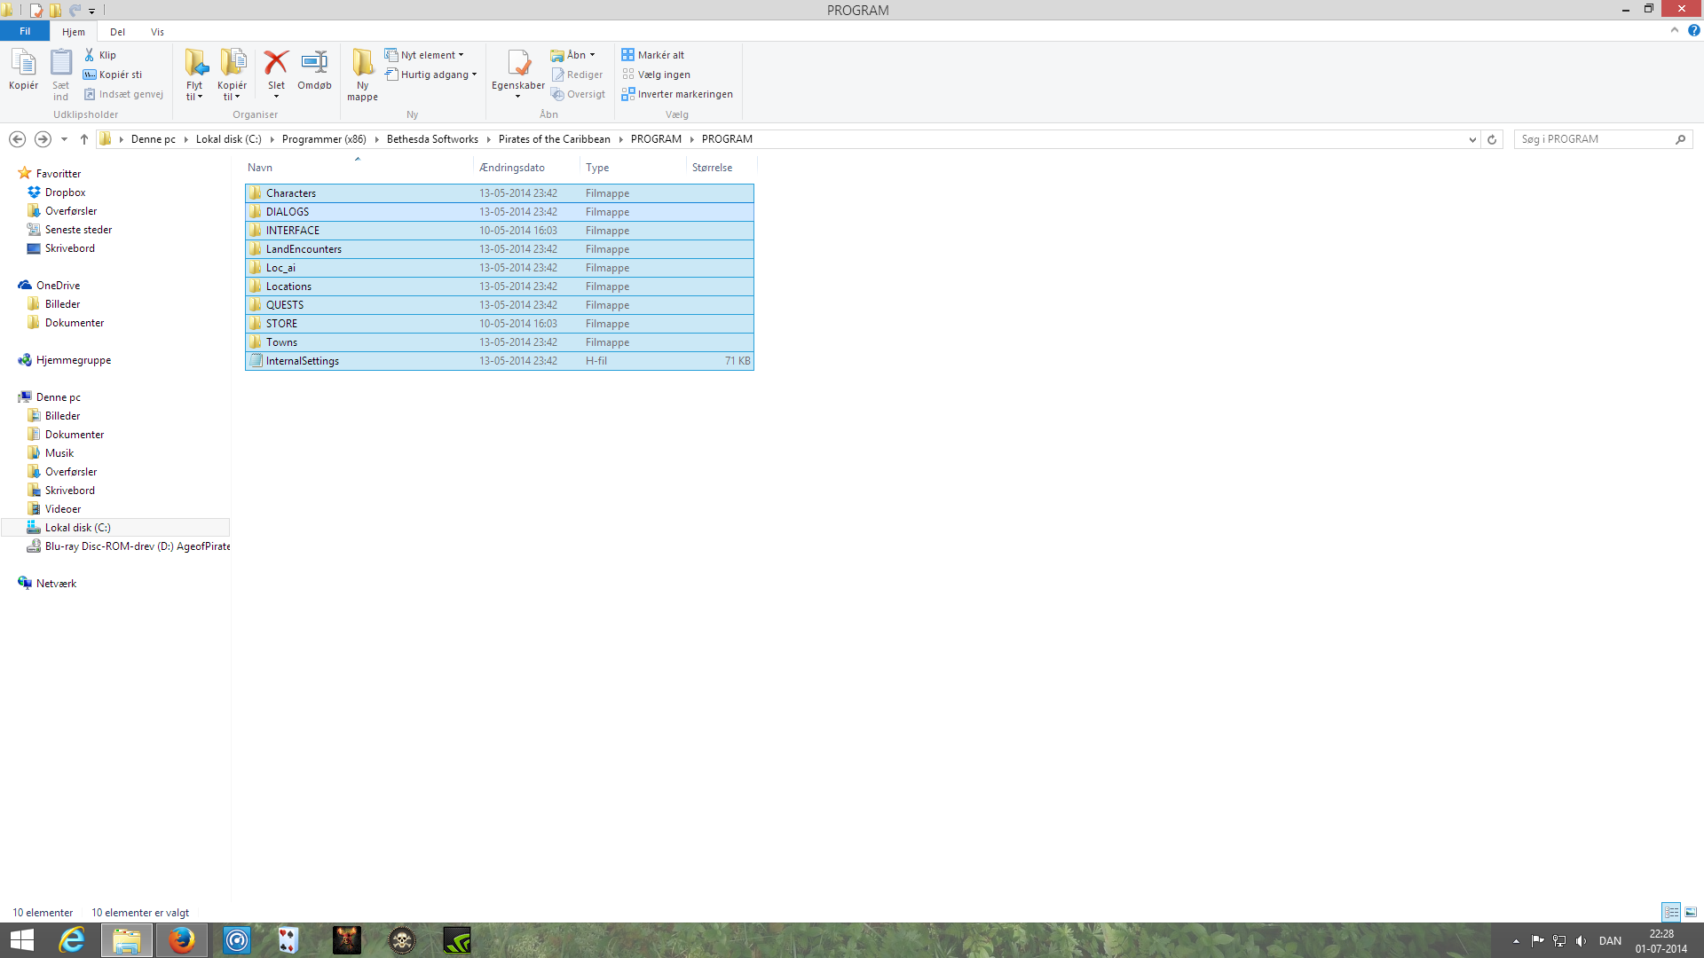Image resolution: width=1704 pixels, height=958 pixels.
Task: Click the forward navigation arrow
Action: point(43,139)
